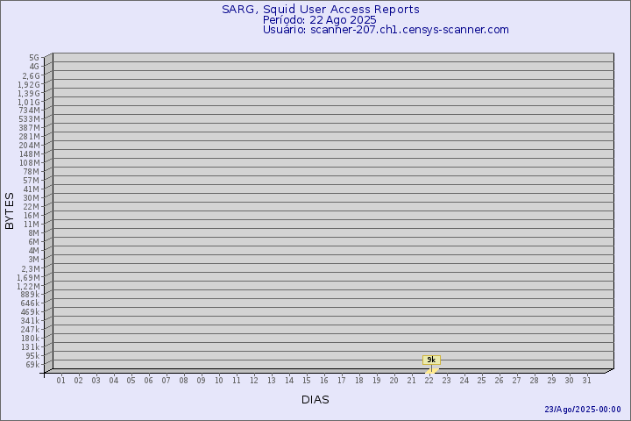Click the '646k' y-axis value
This screenshot has height=421, width=631.
[x=30, y=303]
